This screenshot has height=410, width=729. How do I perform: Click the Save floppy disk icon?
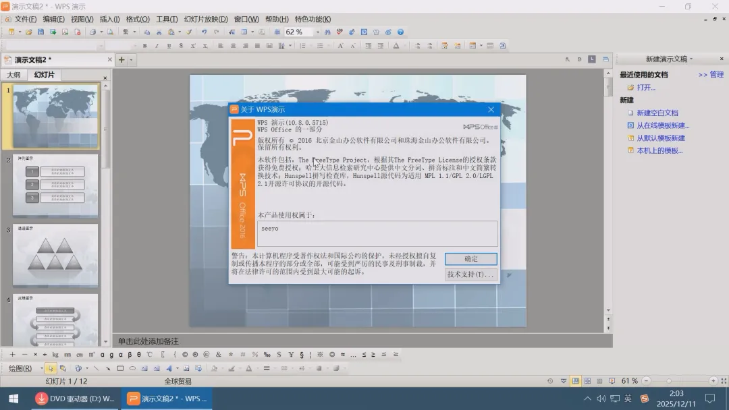coord(41,32)
